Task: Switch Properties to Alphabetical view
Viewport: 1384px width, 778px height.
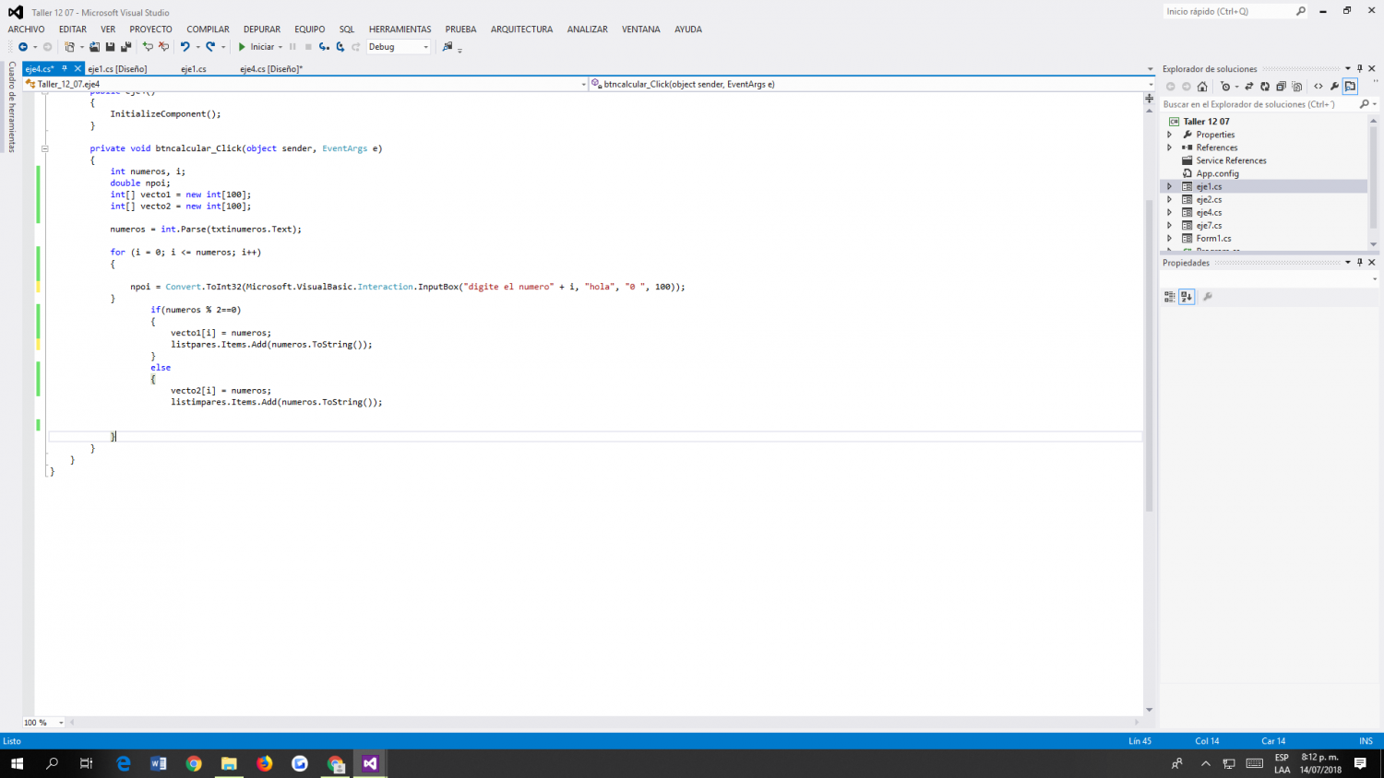Action: click(x=1187, y=297)
